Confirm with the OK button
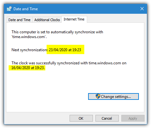This screenshot has height=128, width=151. tap(81, 118)
